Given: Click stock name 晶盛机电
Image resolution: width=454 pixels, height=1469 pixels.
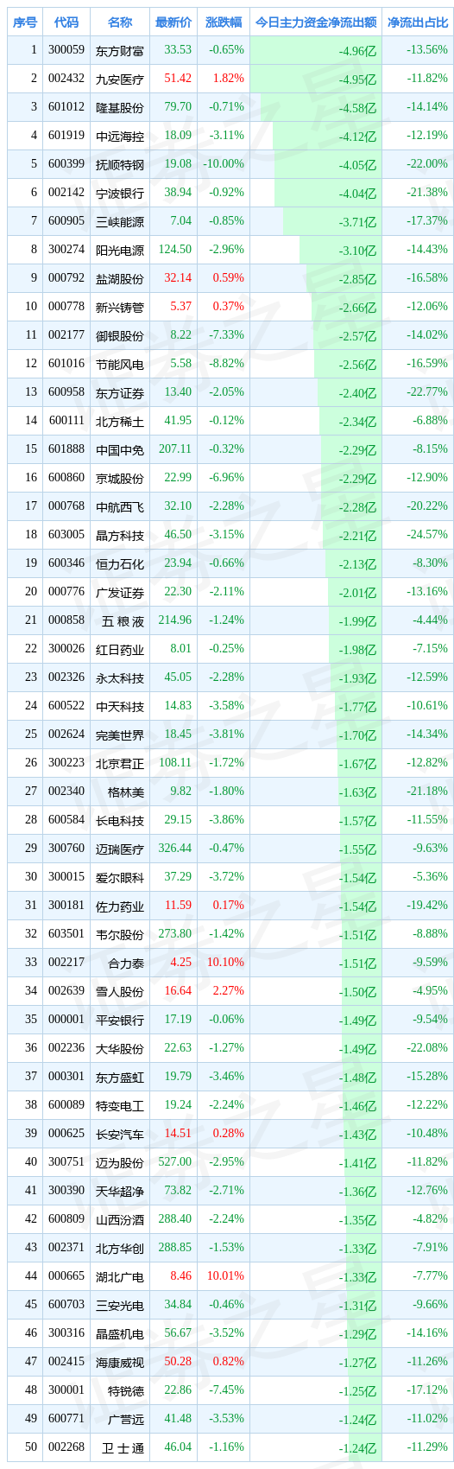Looking at the screenshot, I should [120, 1334].
